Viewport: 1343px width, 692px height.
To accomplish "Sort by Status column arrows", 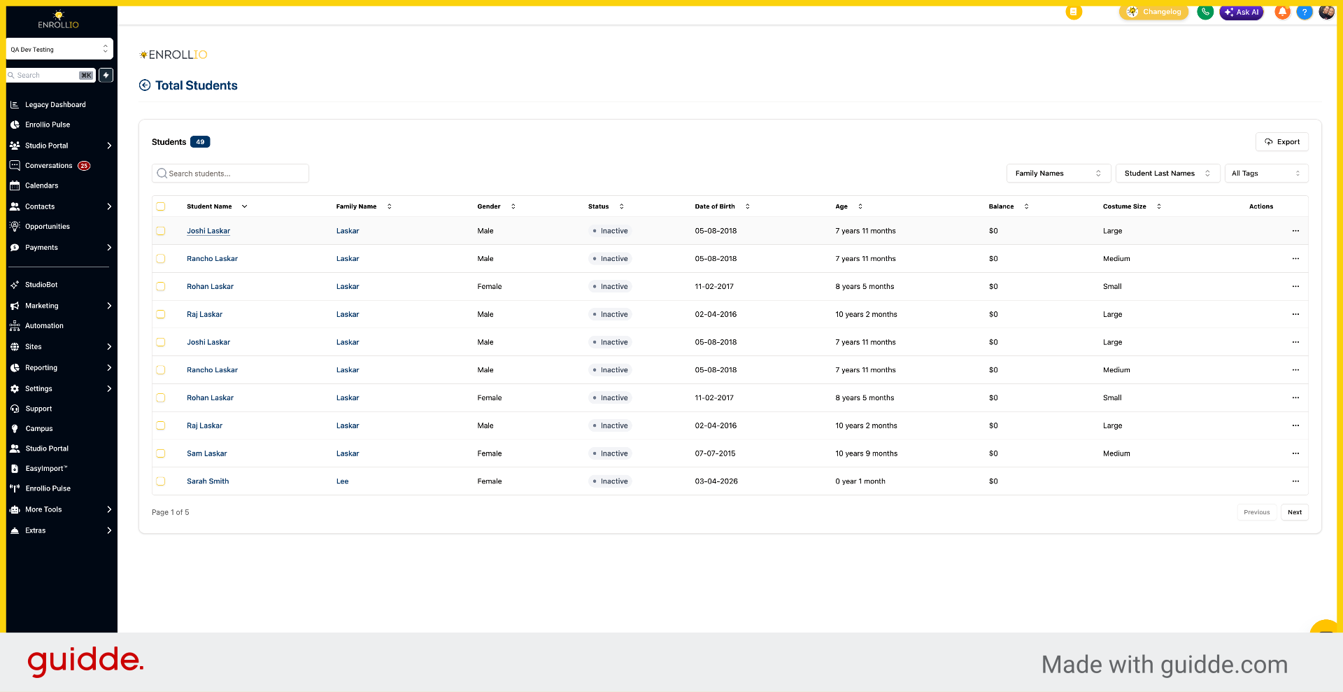I will point(622,206).
